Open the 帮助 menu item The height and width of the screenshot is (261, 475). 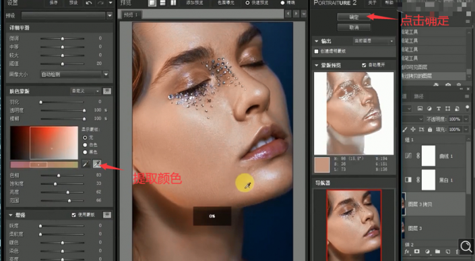coord(389,3)
